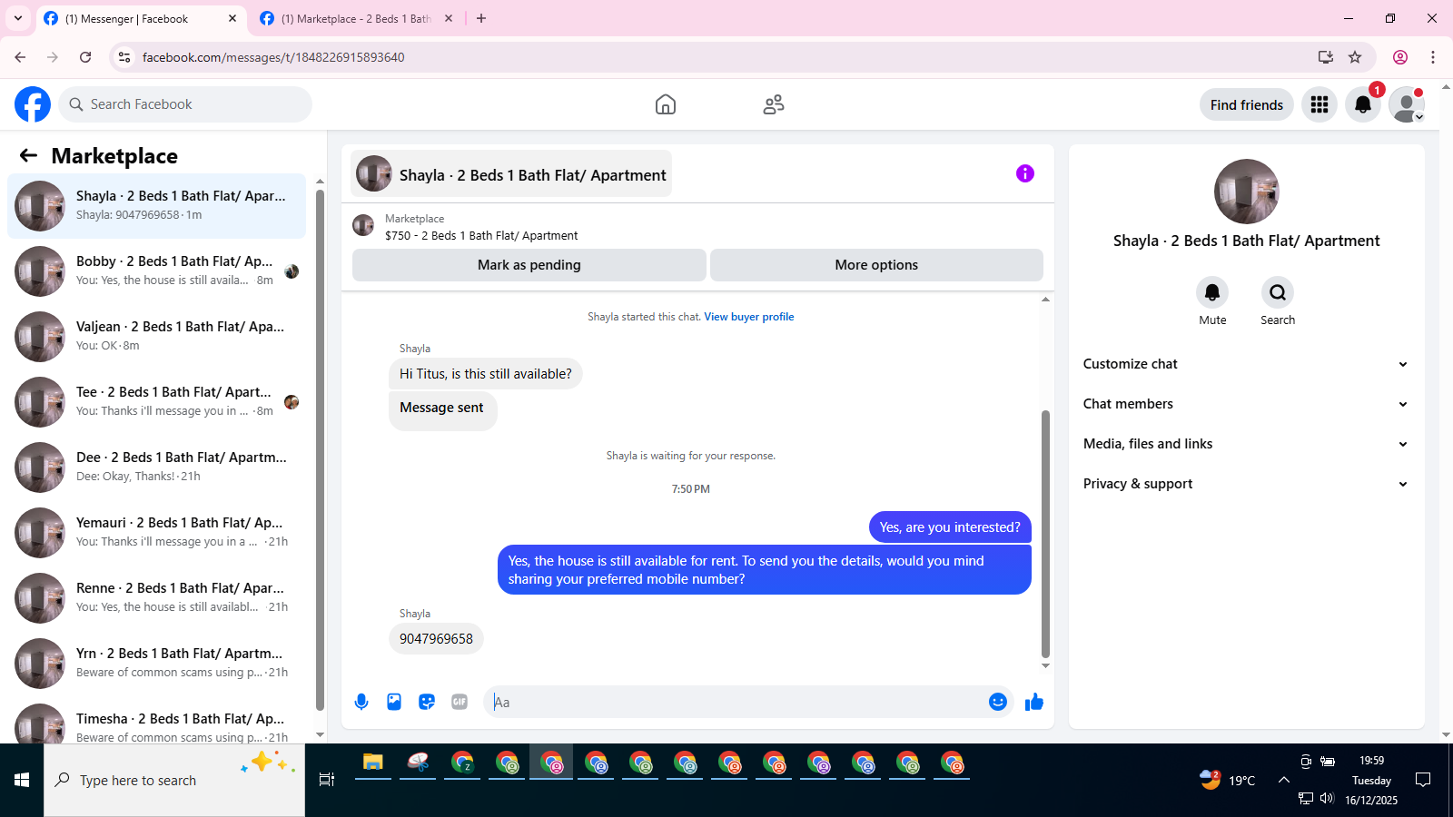Viewport: 1453px width, 817px height.
Task: Open the weather widget showing 19°C
Action: [1228, 780]
